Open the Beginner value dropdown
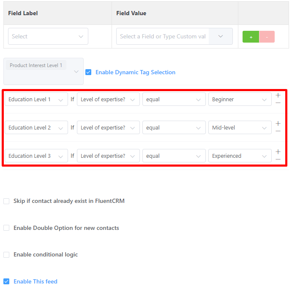The image size is (292, 286). [x=239, y=100]
